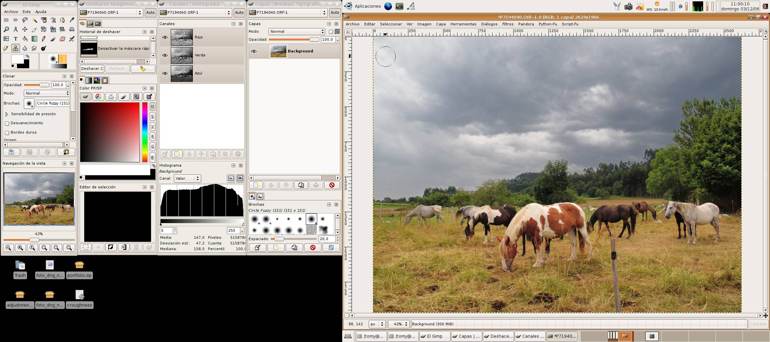The height and width of the screenshot is (342, 770).
Task: Open the Modo Normal dropdown in Capas
Action: [x=297, y=31]
